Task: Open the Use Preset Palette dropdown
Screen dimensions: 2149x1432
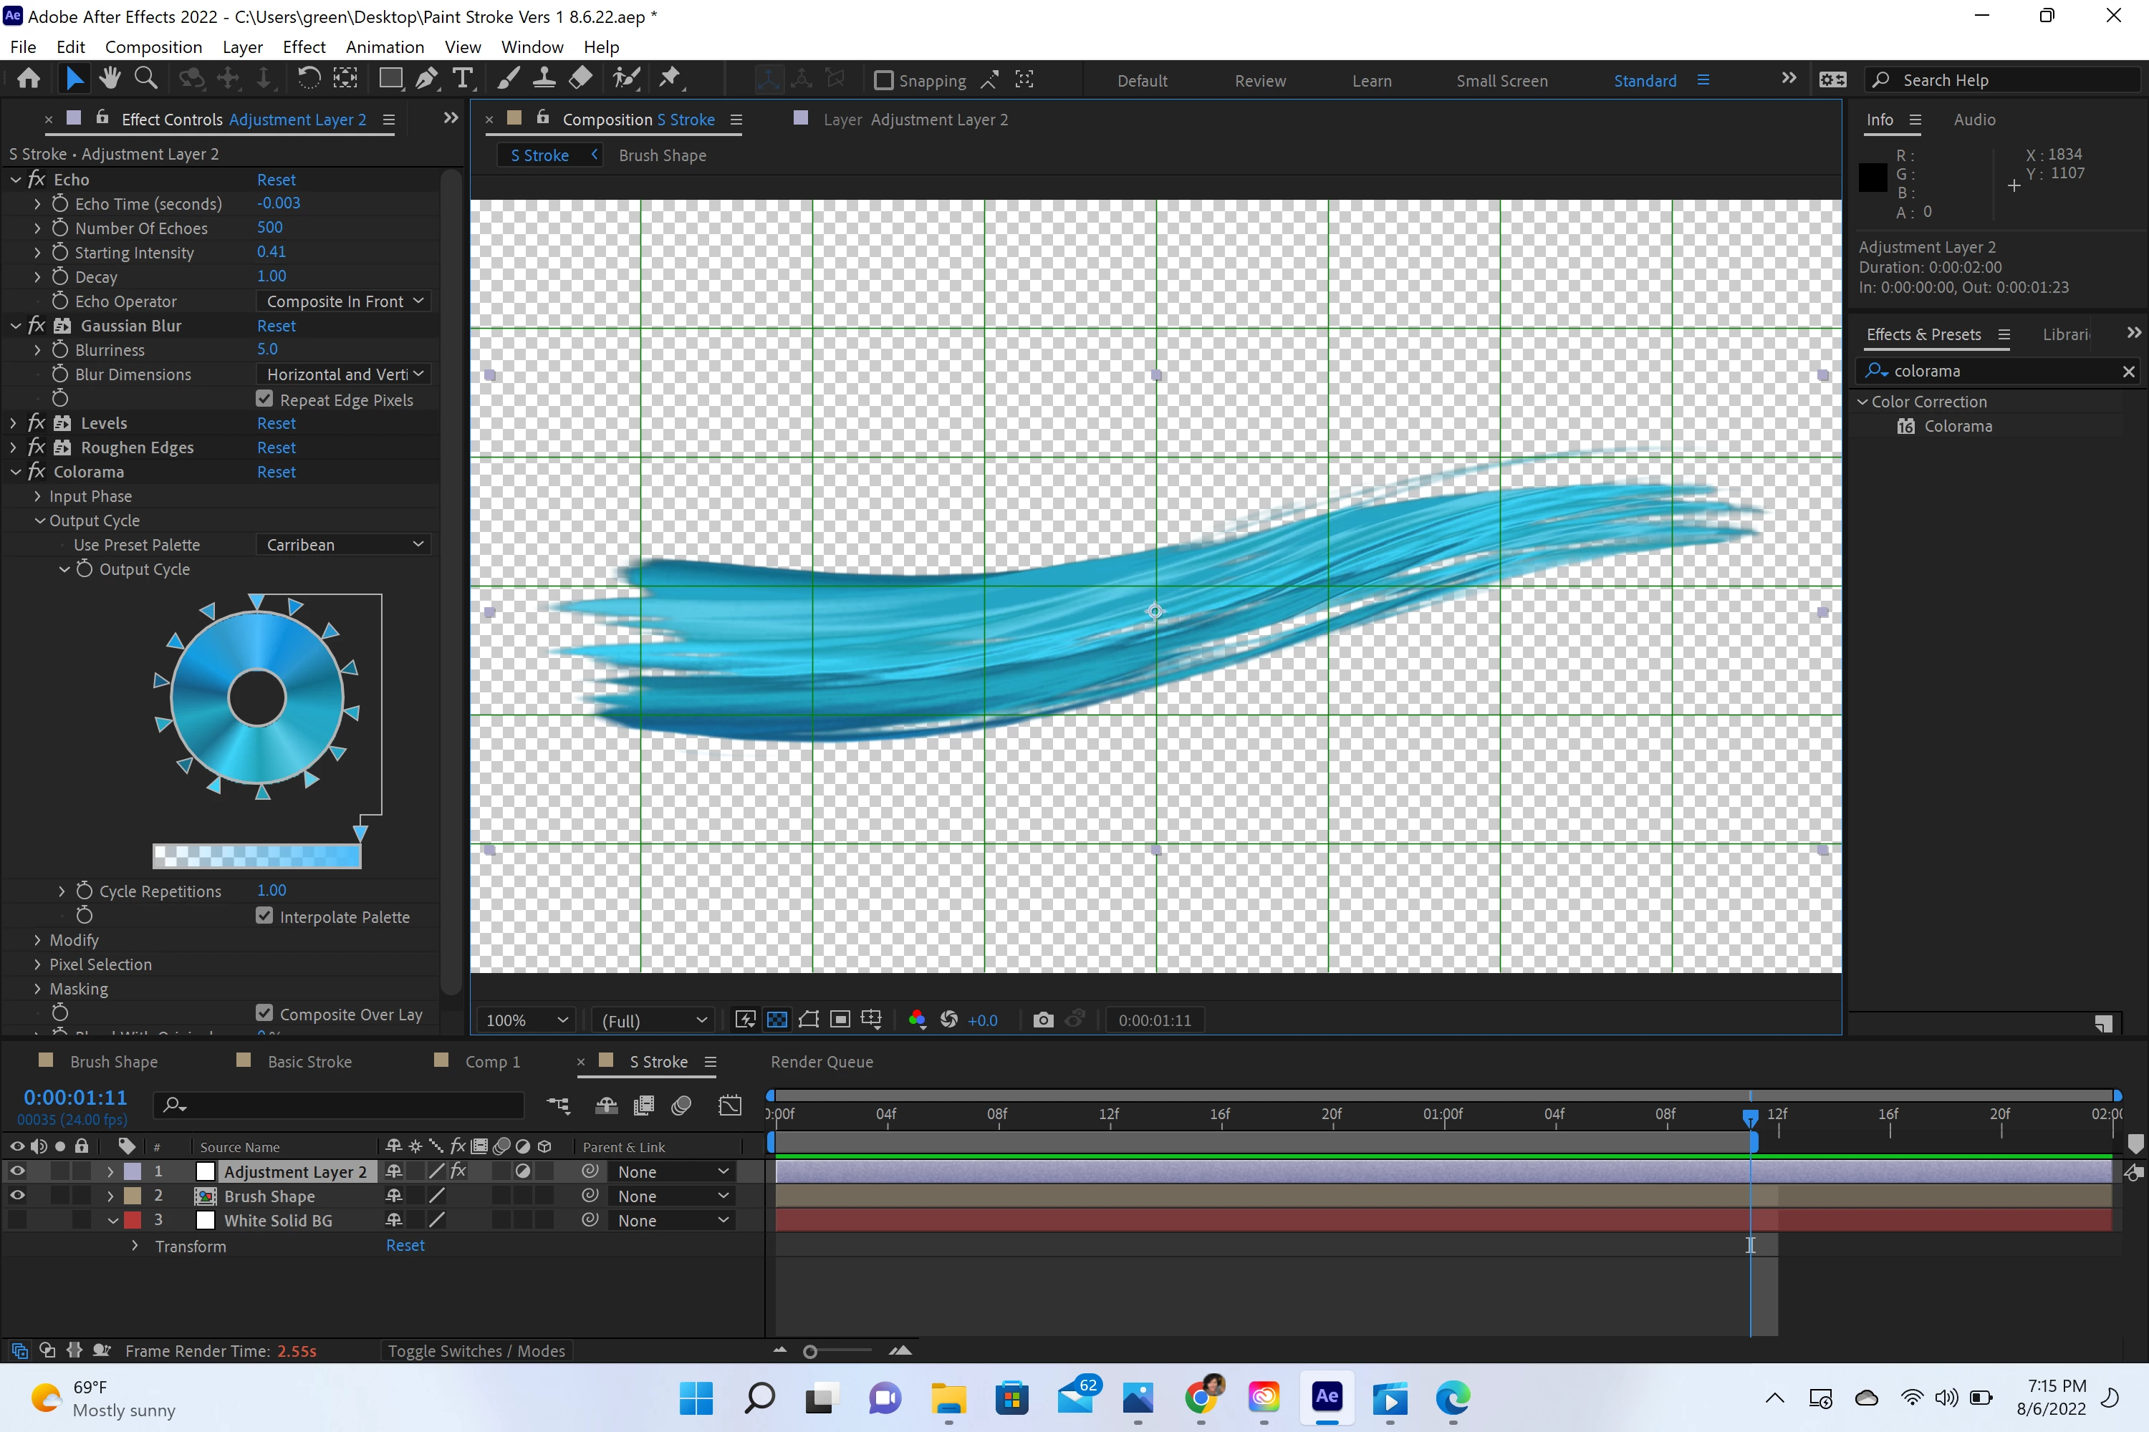Action: (344, 544)
